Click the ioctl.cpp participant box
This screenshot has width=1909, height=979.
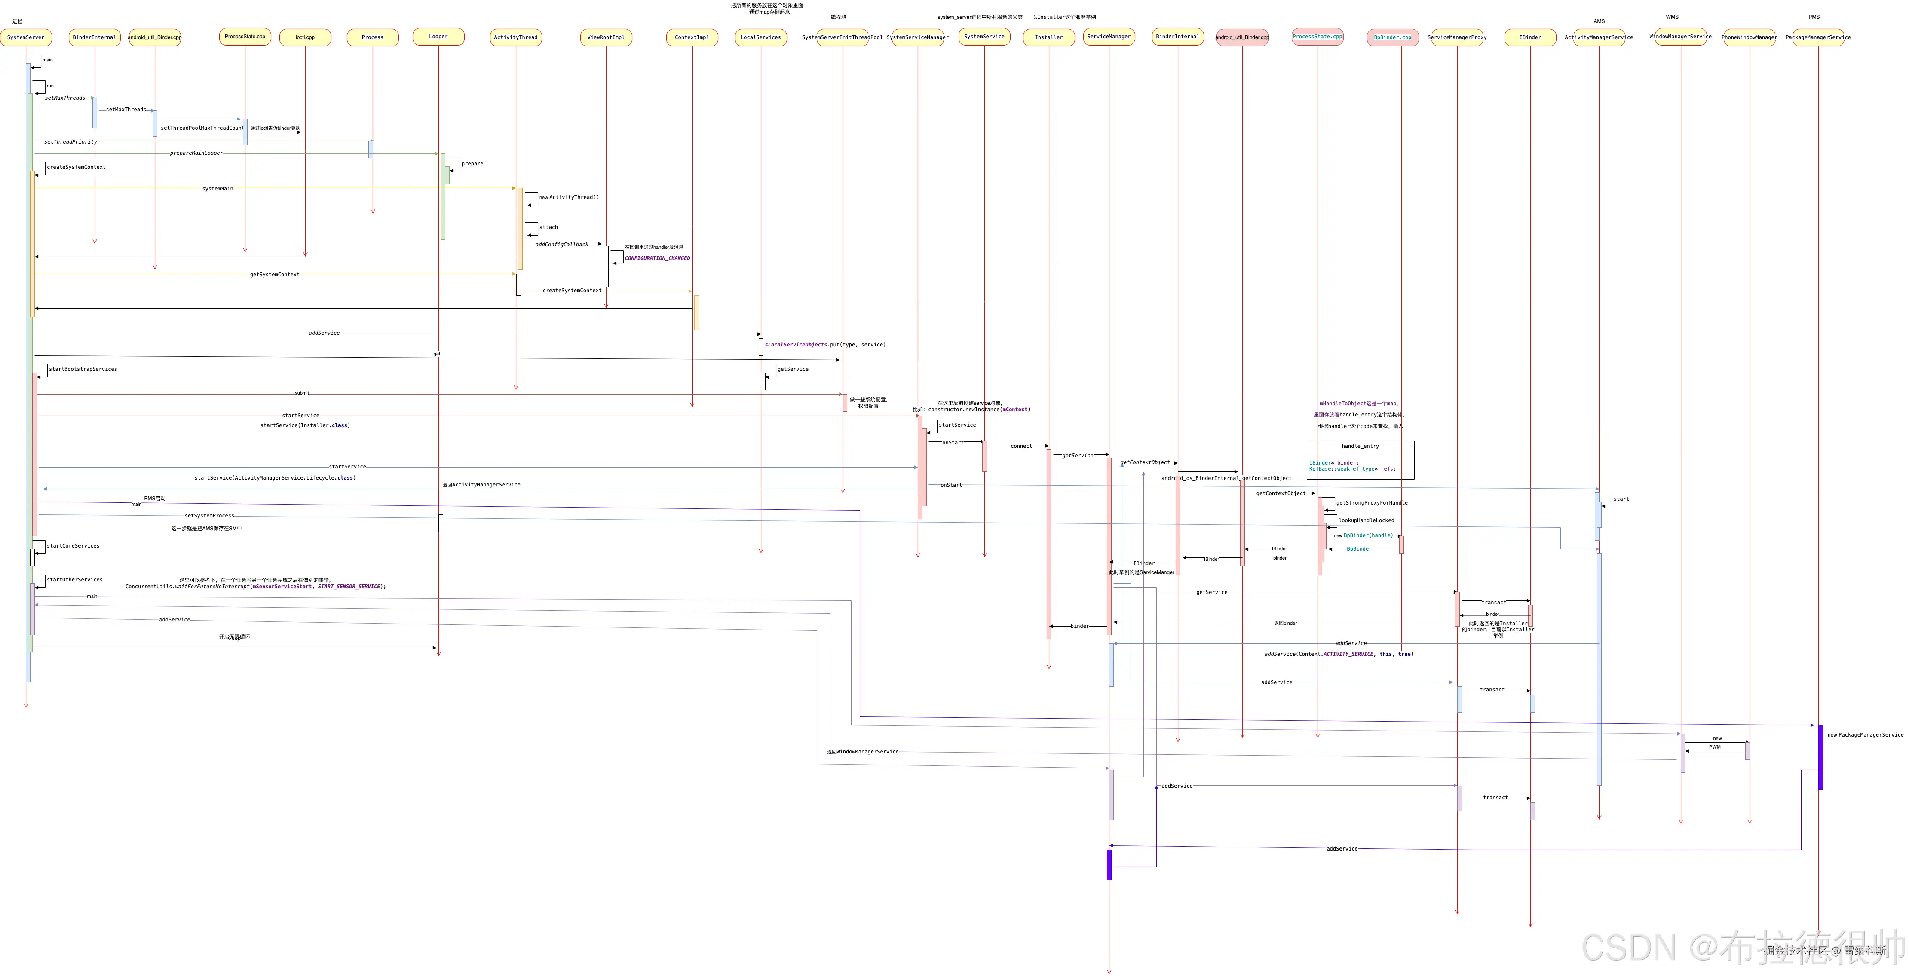click(305, 37)
